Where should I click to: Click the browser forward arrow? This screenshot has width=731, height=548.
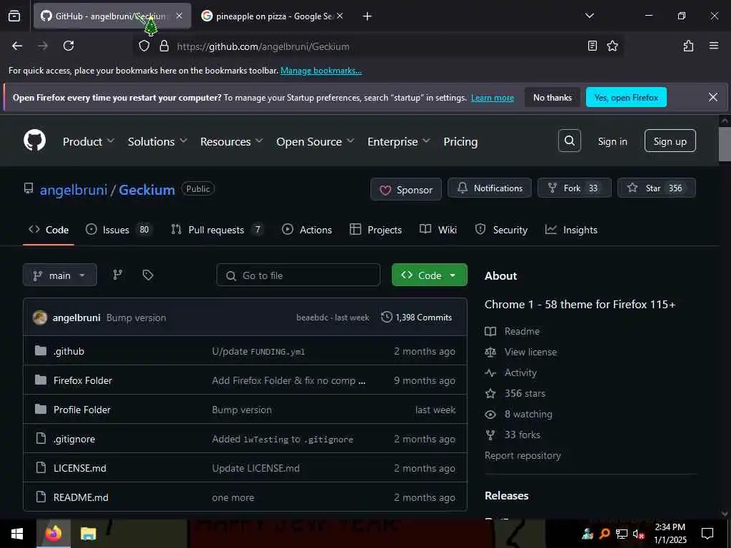tap(43, 46)
